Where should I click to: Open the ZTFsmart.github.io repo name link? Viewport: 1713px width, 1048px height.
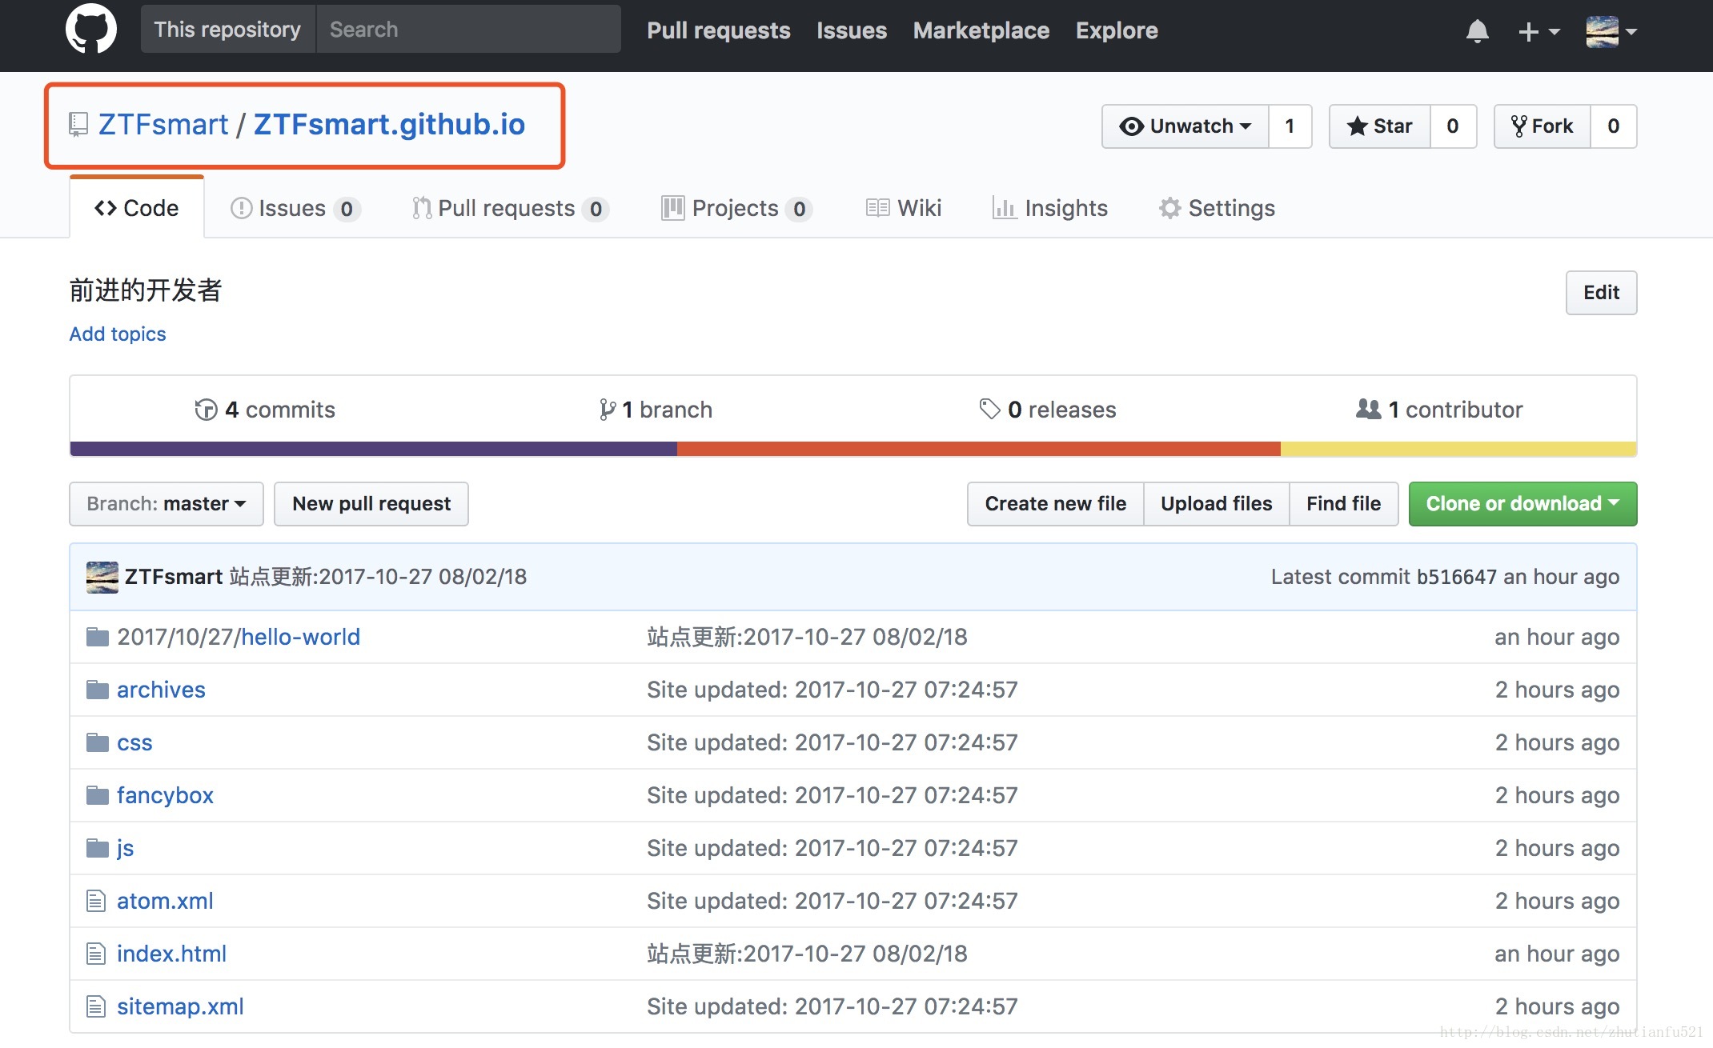tap(389, 125)
